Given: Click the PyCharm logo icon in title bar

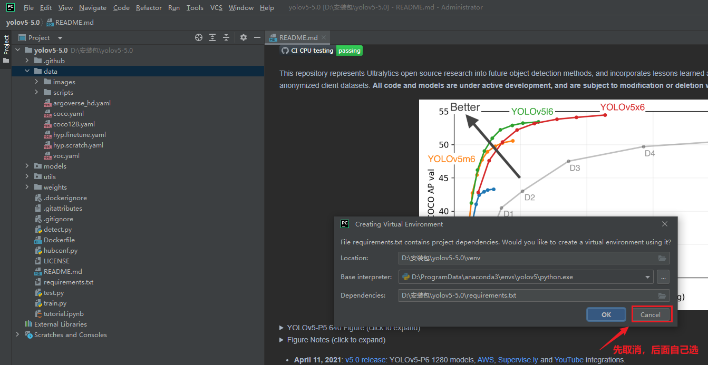Looking at the screenshot, I should tap(11, 7).
